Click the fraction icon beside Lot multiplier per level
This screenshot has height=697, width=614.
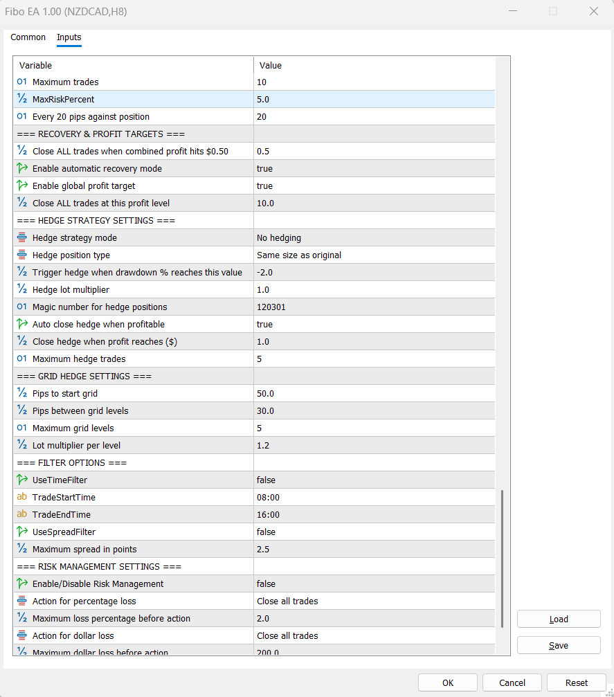tap(21, 446)
